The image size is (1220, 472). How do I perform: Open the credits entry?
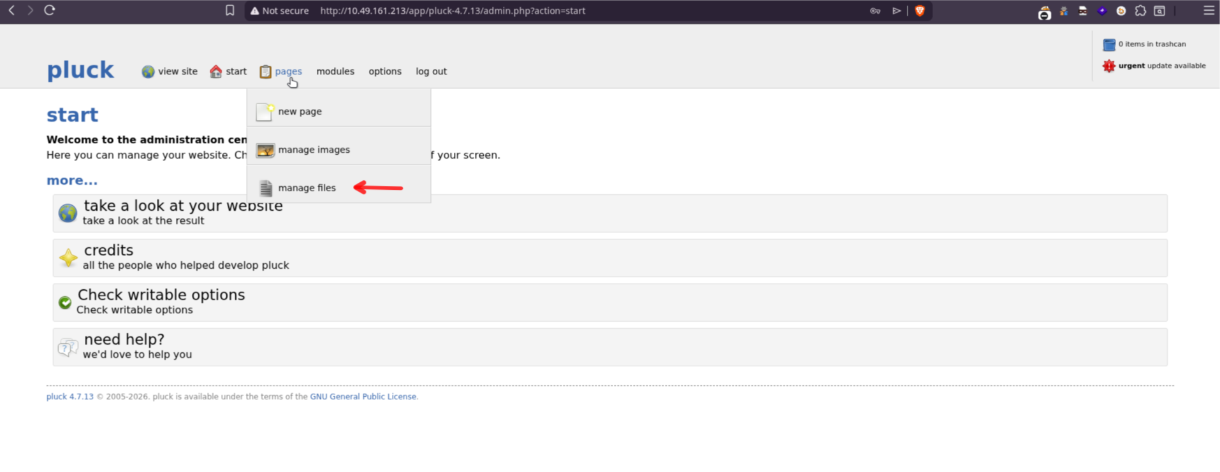(x=610, y=258)
